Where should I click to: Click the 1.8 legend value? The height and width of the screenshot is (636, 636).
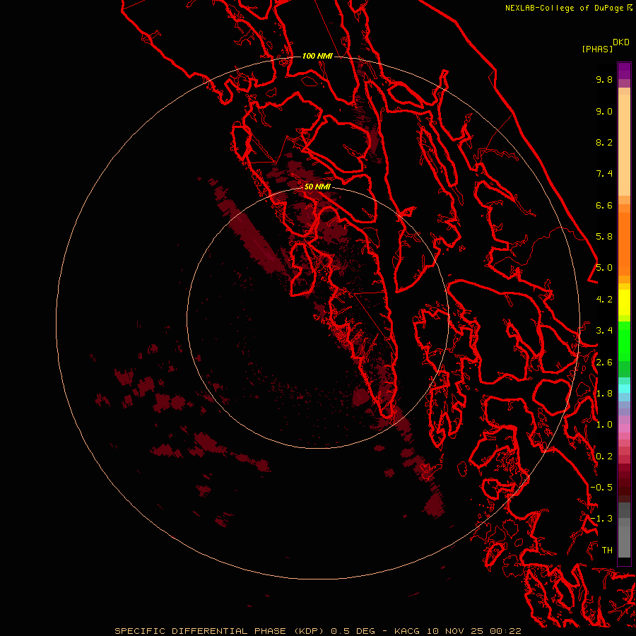604,394
